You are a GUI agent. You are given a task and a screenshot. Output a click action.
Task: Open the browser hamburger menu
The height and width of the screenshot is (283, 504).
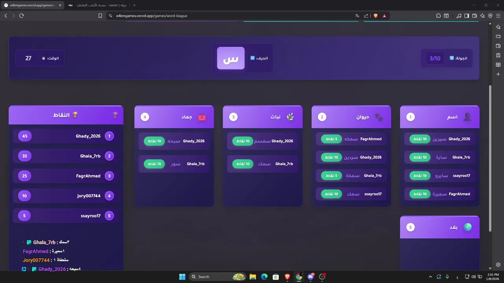(x=498, y=16)
